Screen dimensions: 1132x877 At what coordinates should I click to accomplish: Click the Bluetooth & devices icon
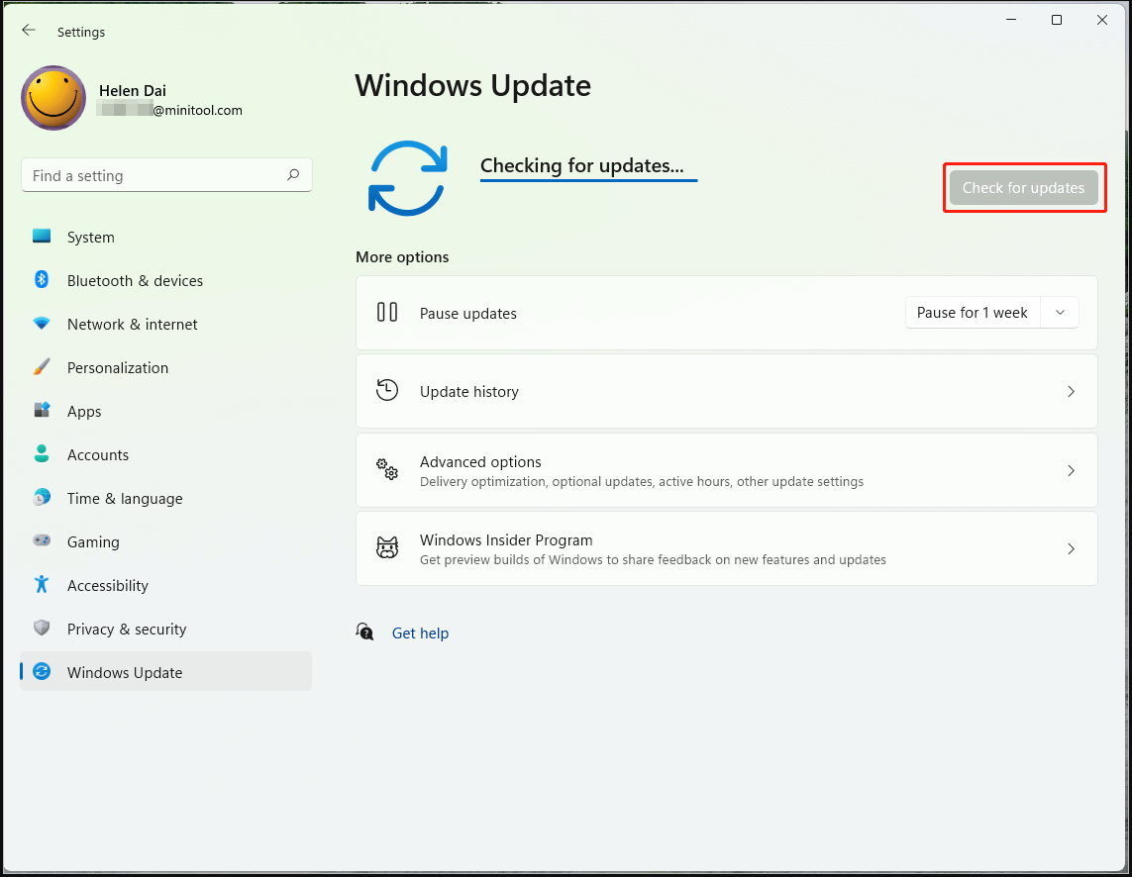41,280
